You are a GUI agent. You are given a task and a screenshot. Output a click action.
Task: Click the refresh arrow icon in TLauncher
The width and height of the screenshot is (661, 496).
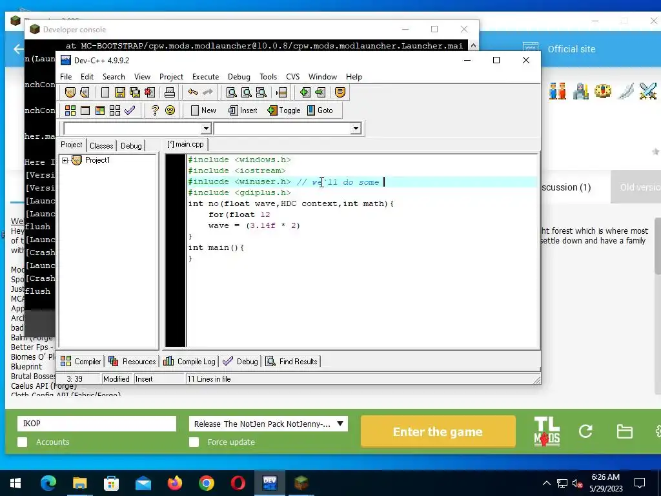[x=585, y=431]
